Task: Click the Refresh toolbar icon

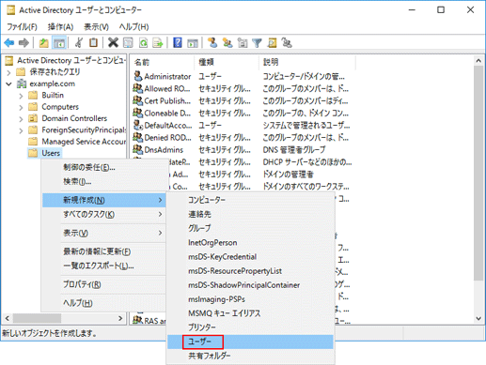Action: click(143, 42)
